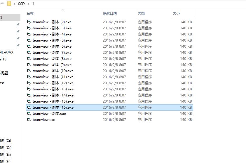
Task: Select file name teamview - 副本 (3).exe
Action: 52,28
